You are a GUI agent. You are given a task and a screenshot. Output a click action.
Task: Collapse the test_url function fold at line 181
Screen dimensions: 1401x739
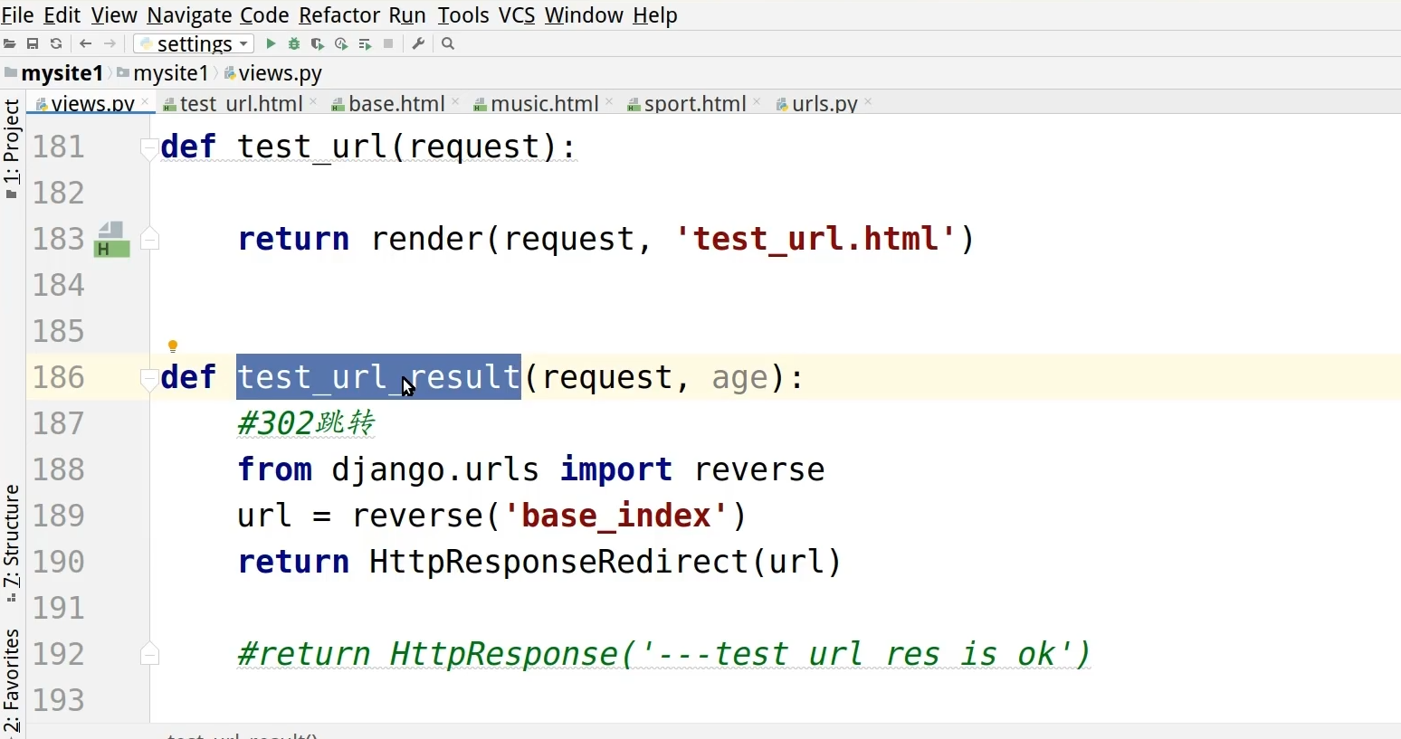click(149, 149)
